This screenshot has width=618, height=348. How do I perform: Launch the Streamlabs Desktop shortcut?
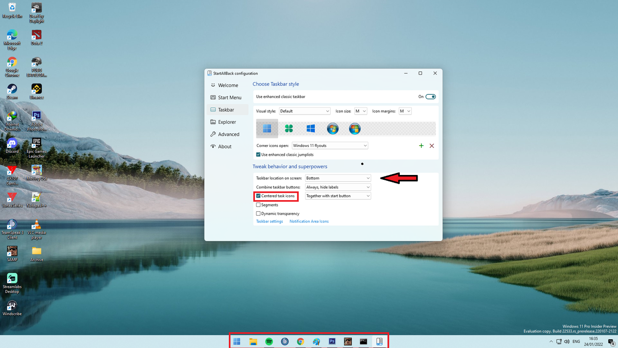tap(12, 283)
